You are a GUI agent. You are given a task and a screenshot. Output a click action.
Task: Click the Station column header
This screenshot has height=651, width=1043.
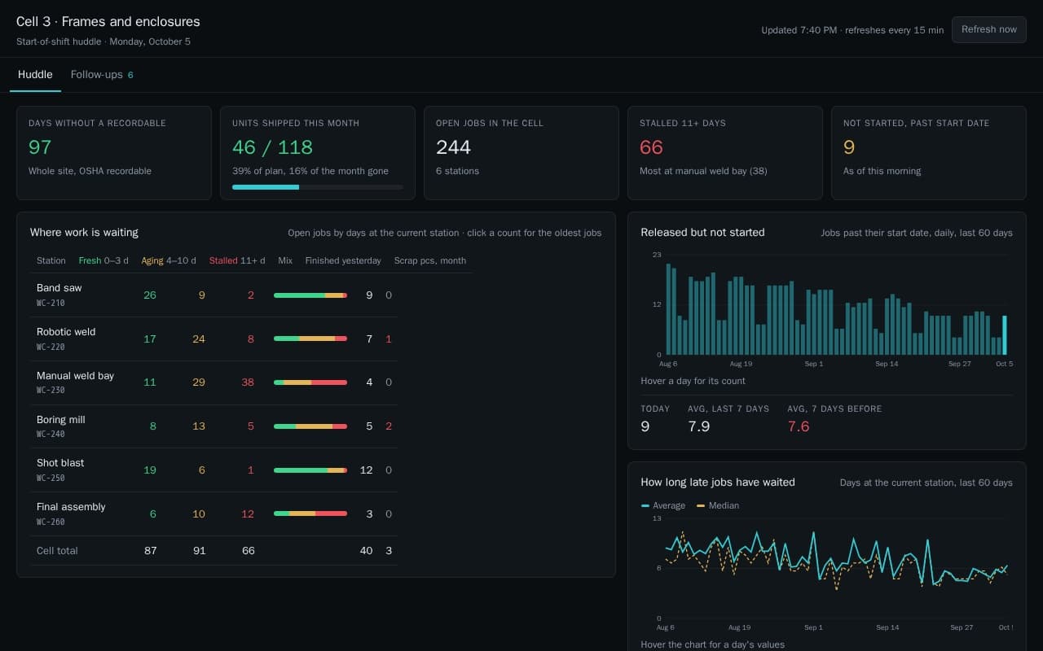click(x=51, y=261)
